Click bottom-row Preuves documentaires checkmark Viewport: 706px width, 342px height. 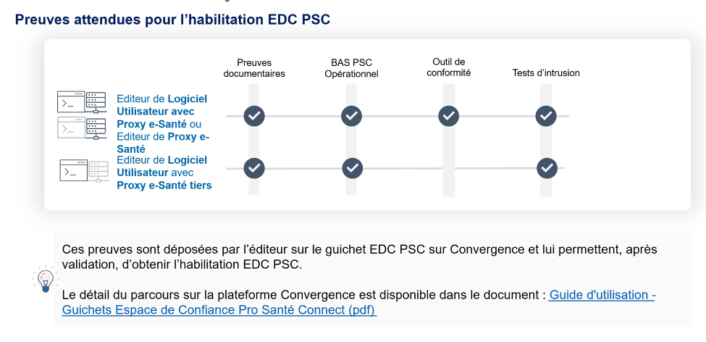(x=254, y=168)
